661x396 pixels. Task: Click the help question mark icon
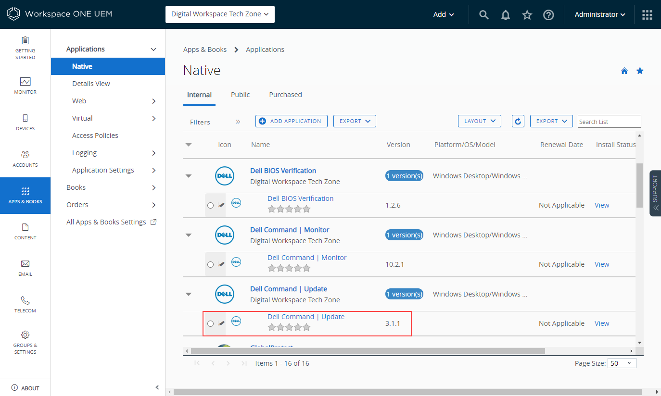[x=548, y=14]
